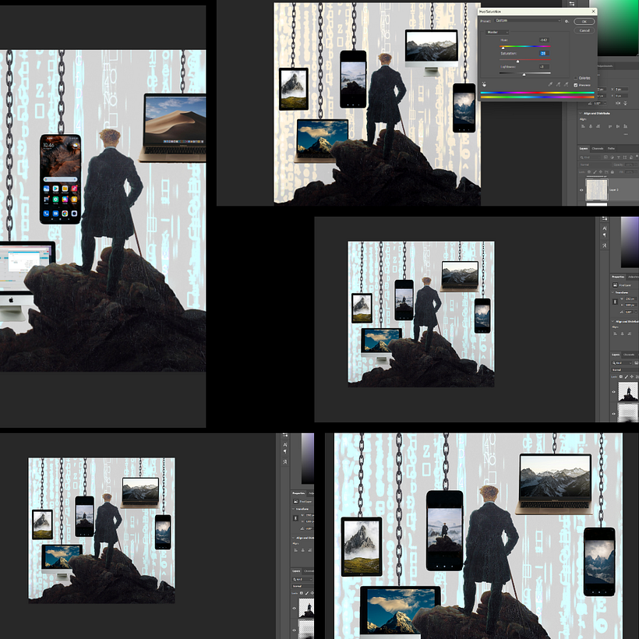Hide the man silhouette layer in the middle-right window
639x639 pixels.
pyautogui.click(x=614, y=392)
